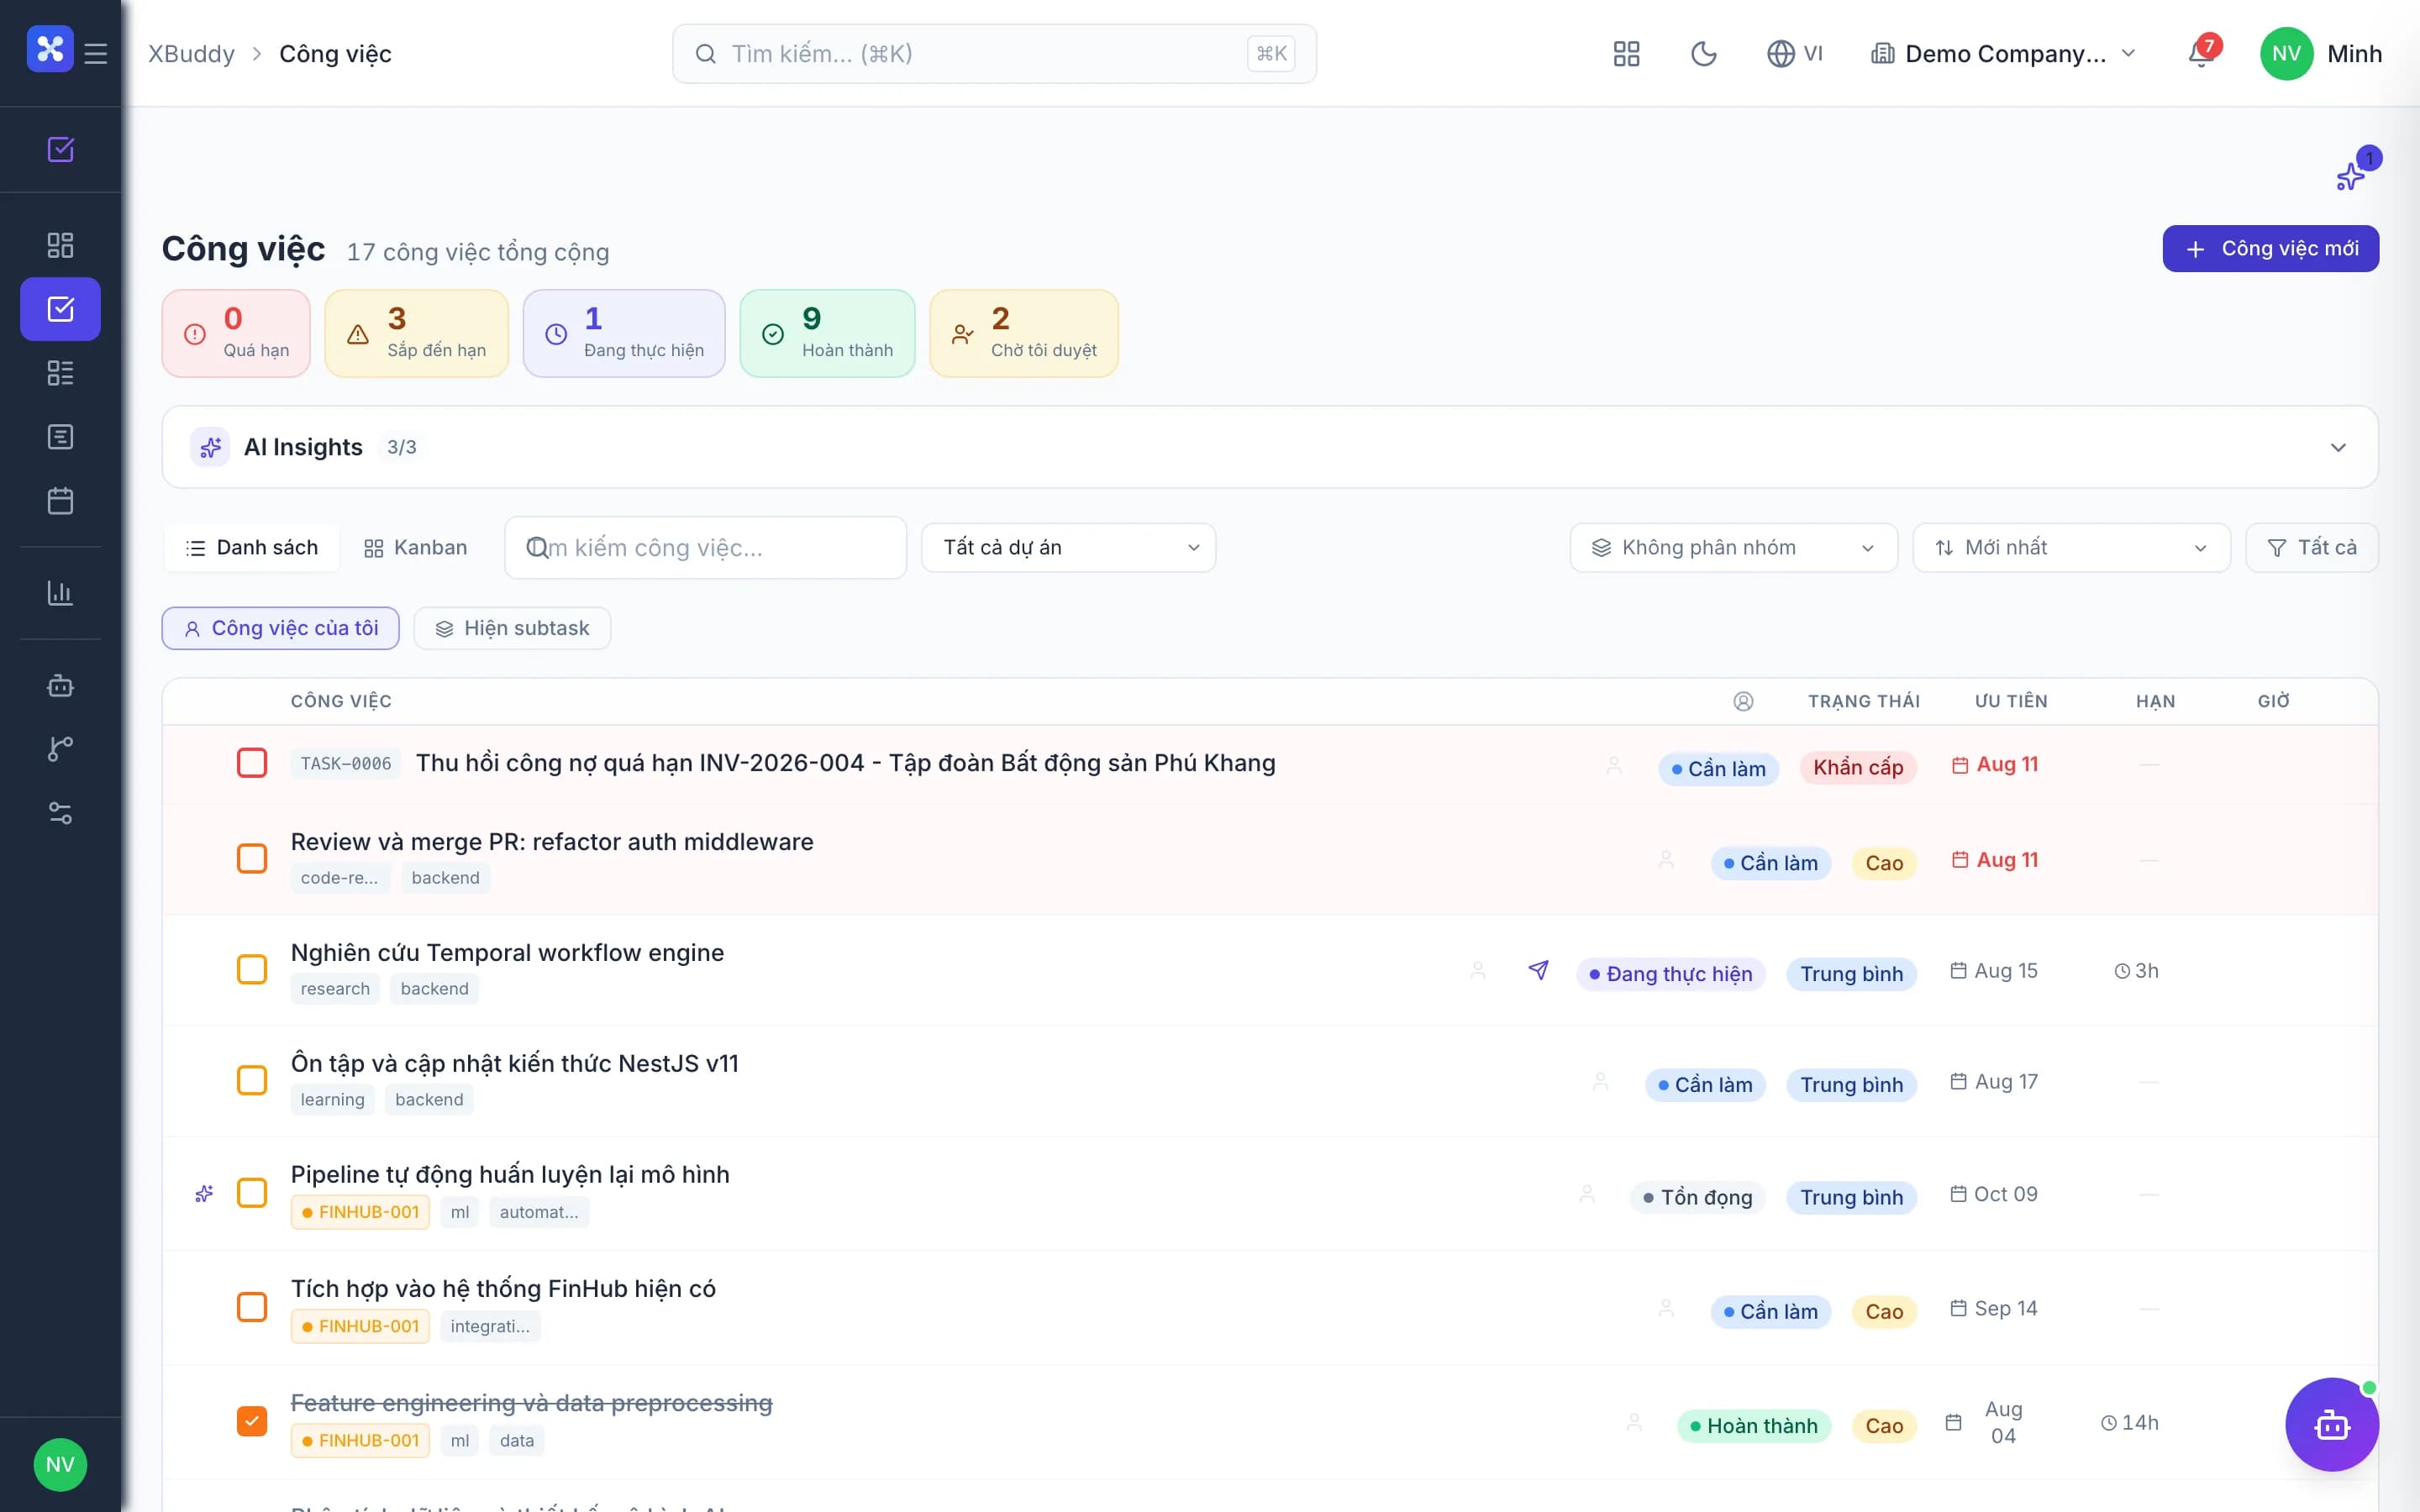
Task: Click the Aug 11 due date on Review PR row
Action: click(1995, 860)
